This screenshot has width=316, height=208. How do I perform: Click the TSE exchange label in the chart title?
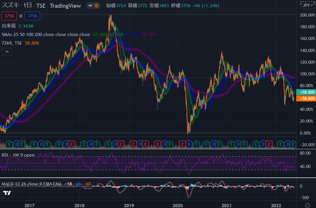pos(41,6)
